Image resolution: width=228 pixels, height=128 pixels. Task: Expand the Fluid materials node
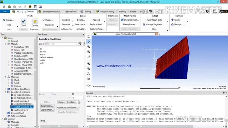[9, 80]
